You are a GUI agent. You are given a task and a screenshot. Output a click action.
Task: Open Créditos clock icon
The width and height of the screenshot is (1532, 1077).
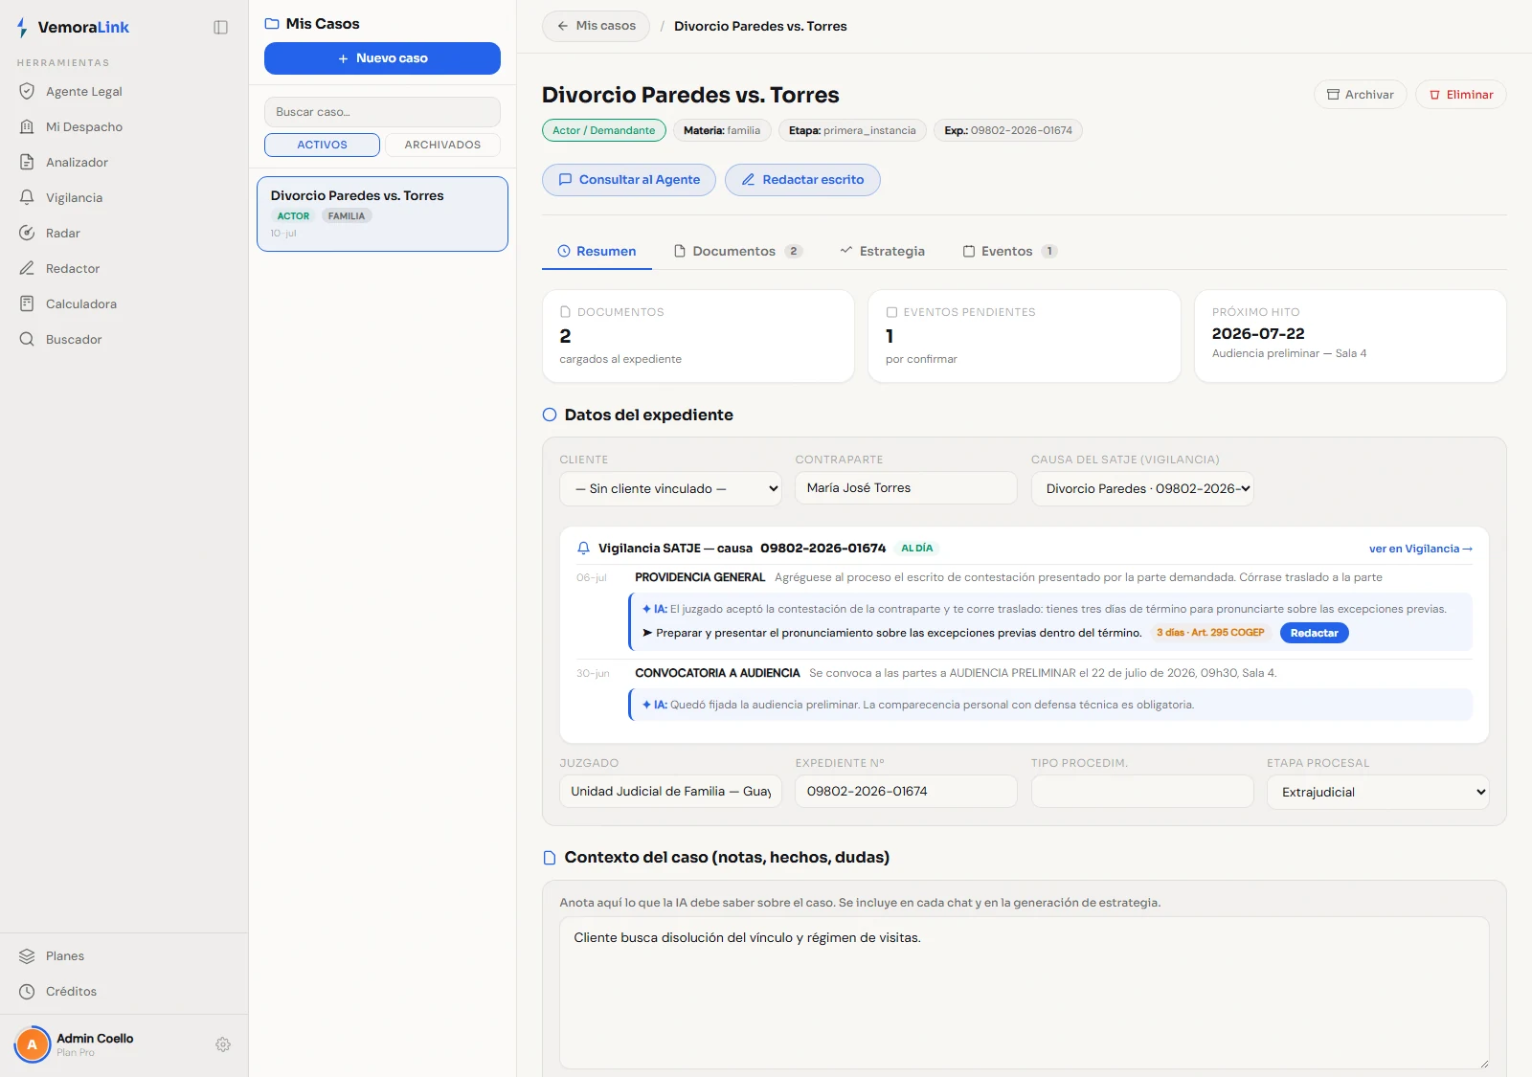click(27, 992)
